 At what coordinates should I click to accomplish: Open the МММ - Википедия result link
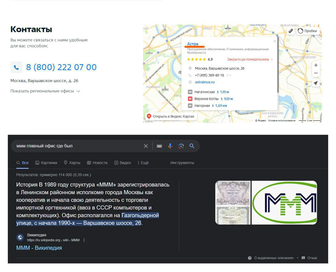pyautogui.click(x=39, y=248)
